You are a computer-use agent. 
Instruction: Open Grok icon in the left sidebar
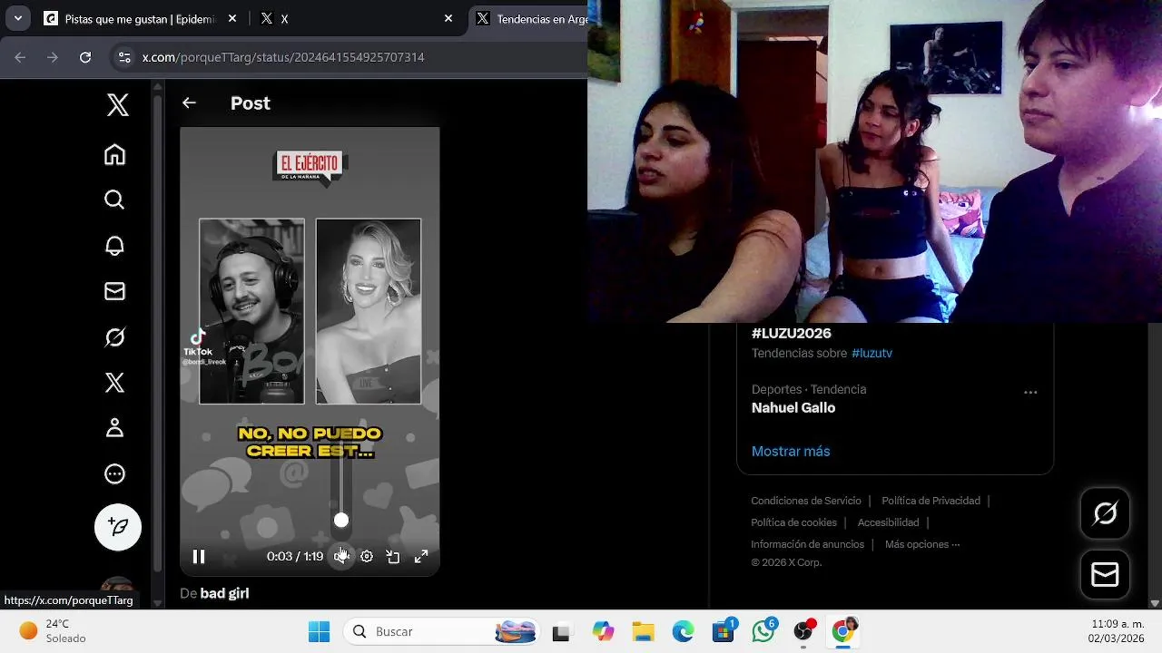tap(114, 337)
